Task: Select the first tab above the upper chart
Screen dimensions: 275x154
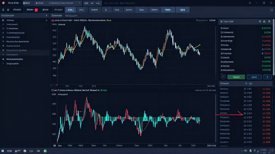Action: point(56,15)
